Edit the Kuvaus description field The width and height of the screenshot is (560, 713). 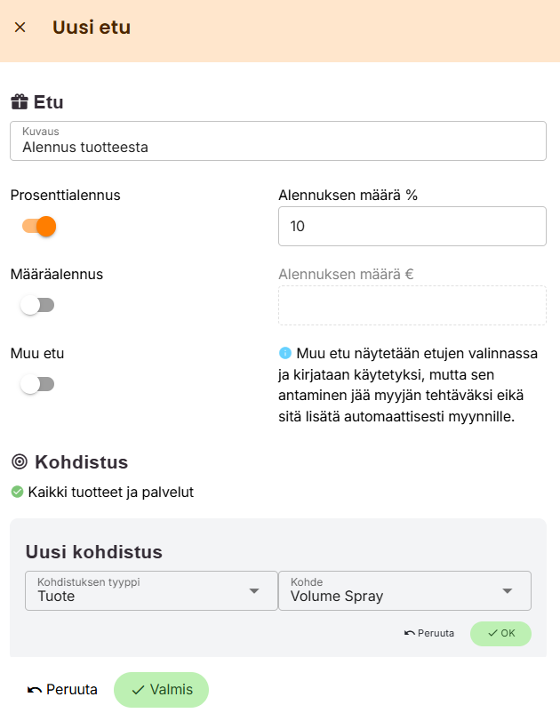pyautogui.click(x=277, y=147)
